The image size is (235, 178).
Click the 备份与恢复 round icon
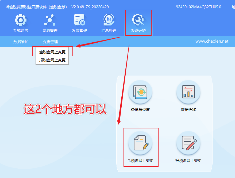140,92
